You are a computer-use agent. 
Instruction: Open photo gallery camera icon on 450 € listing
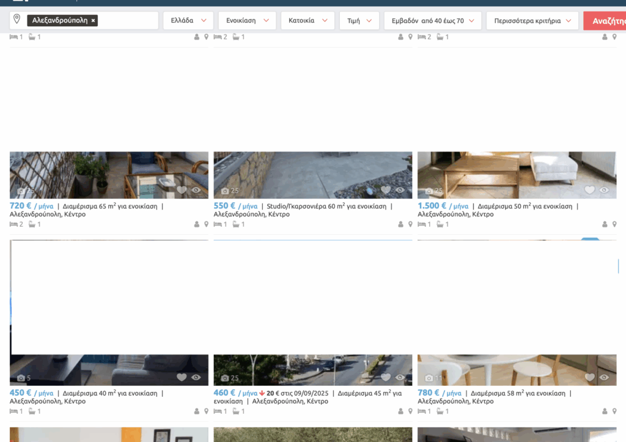[21, 378]
